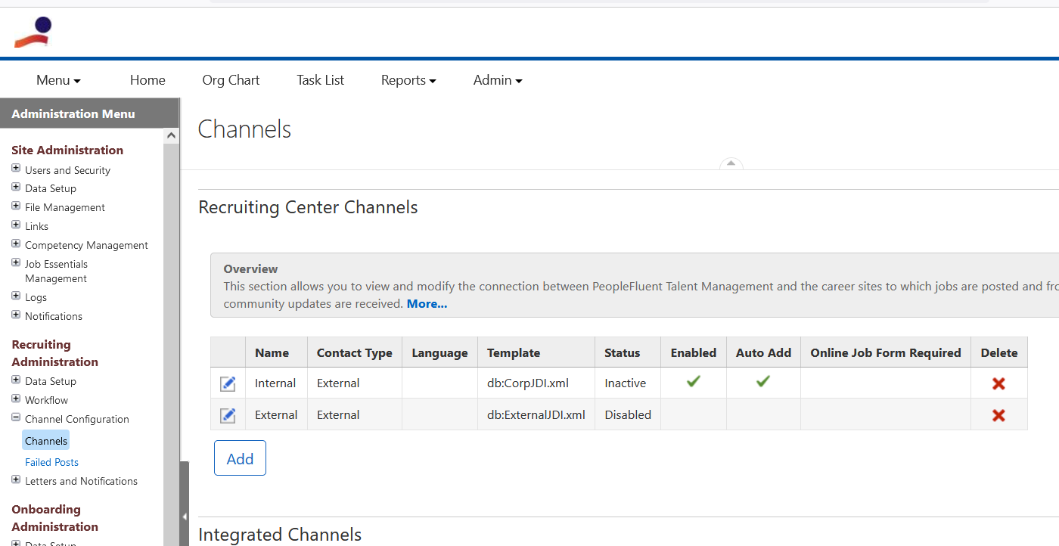Expand Links node
Viewport: 1059px width, 546px height.
click(x=16, y=225)
